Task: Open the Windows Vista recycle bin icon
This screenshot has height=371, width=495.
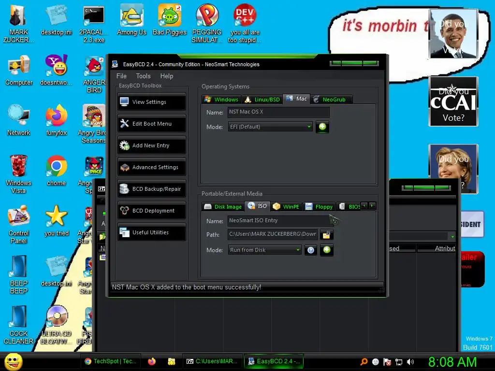Action: [x=18, y=174]
